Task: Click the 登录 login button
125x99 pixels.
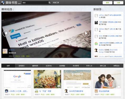Action: coord(107,3)
